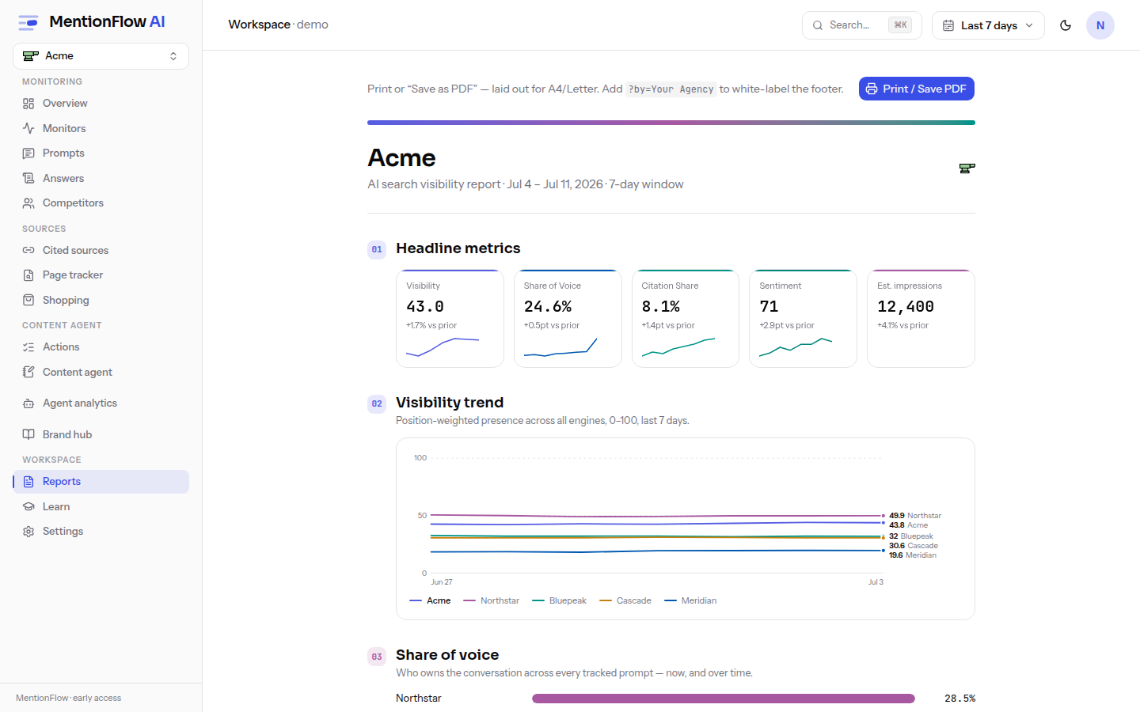Click the MentionFlow early access footer text
The height and width of the screenshot is (712, 1140).
coord(68,698)
